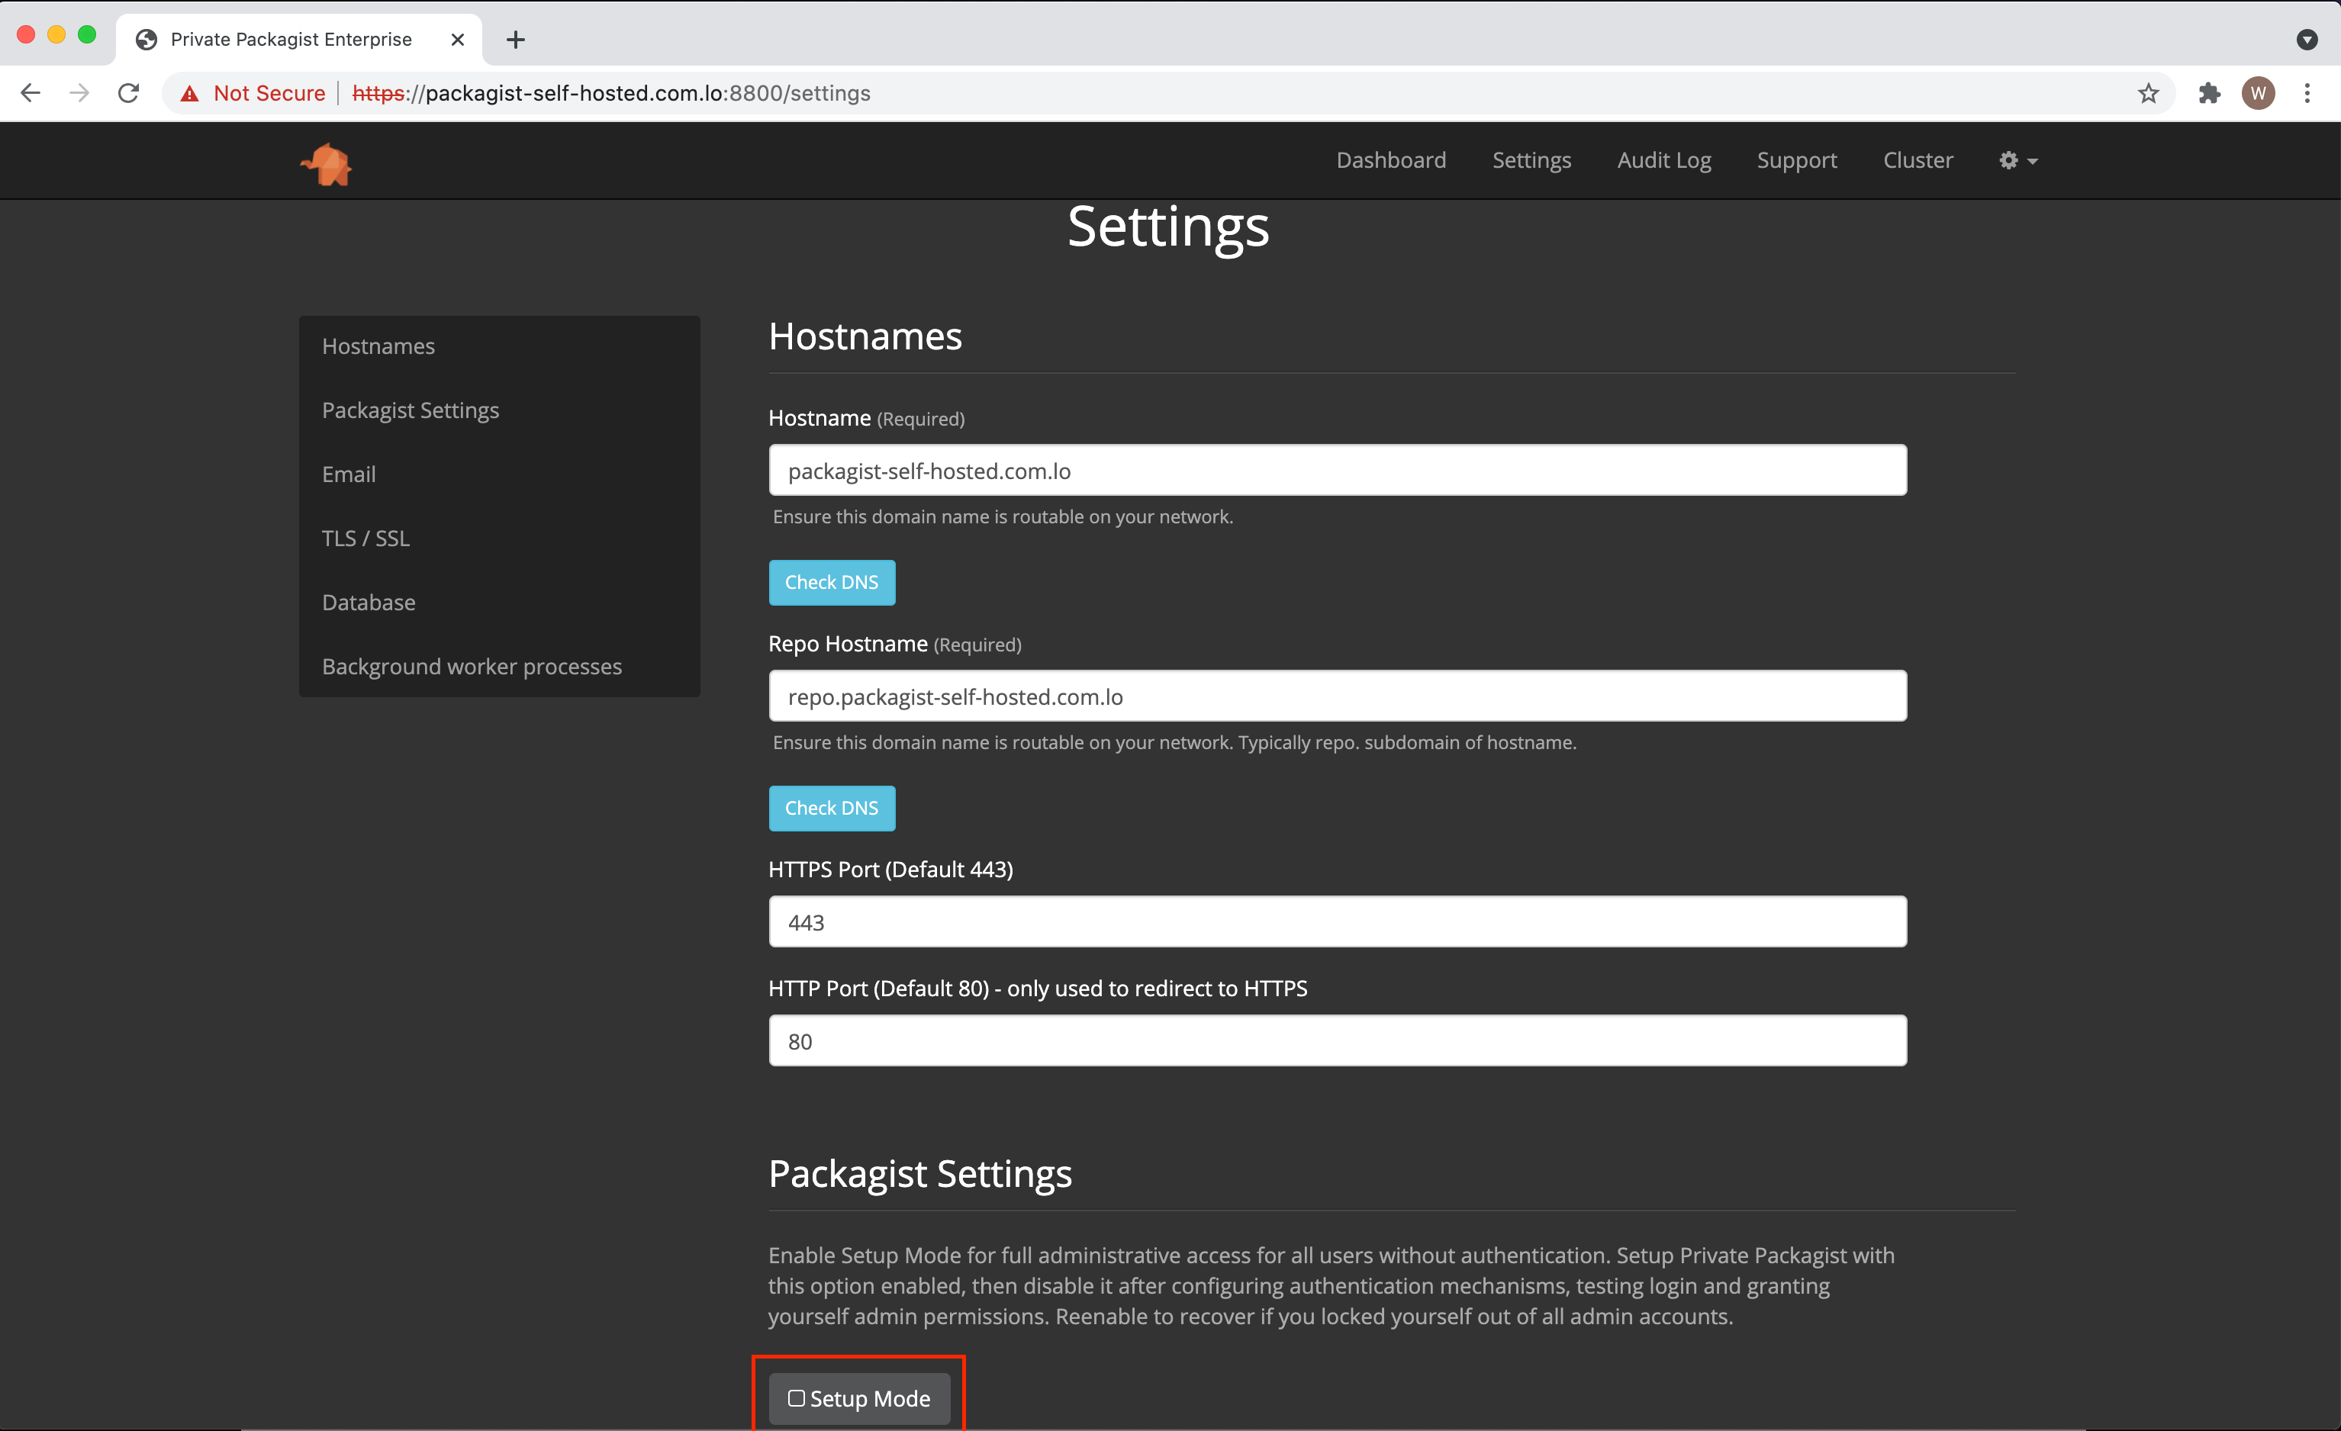Click the Audit Log navigation icon

[1666, 159]
